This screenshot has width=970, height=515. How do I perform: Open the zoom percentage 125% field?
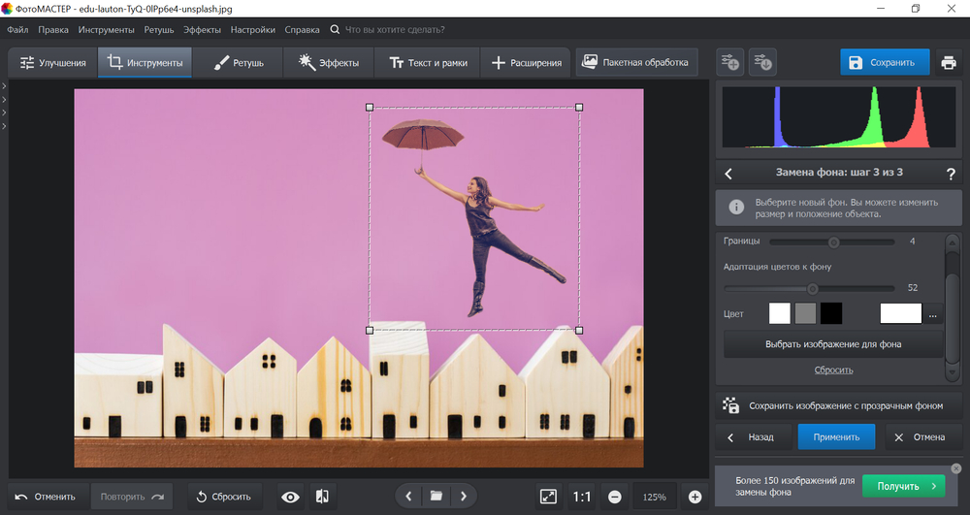click(x=655, y=497)
